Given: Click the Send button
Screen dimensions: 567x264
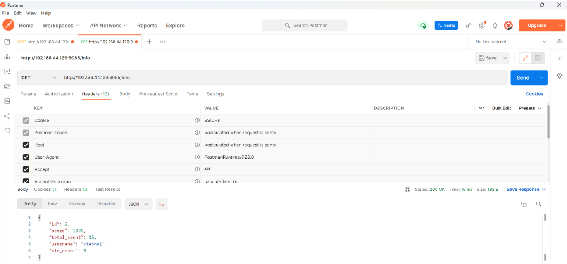Looking at the screenshot, I should click(523, 78).
